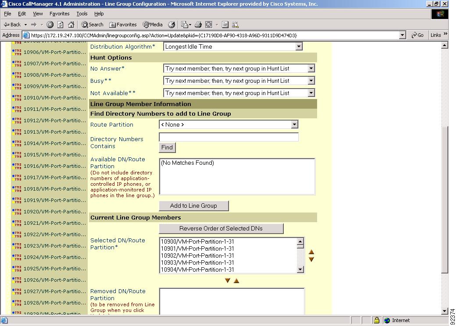Click the page scrollbar down arrow
The width and height of the screenshot is (457, 326).
click(444, 311)
